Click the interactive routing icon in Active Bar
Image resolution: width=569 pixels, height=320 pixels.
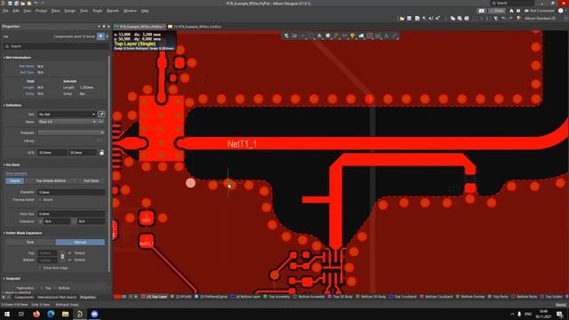[x=336, y=36]
